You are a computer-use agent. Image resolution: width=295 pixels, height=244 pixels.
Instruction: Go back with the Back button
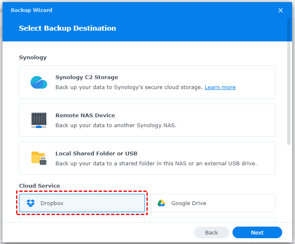pos(211,232)
